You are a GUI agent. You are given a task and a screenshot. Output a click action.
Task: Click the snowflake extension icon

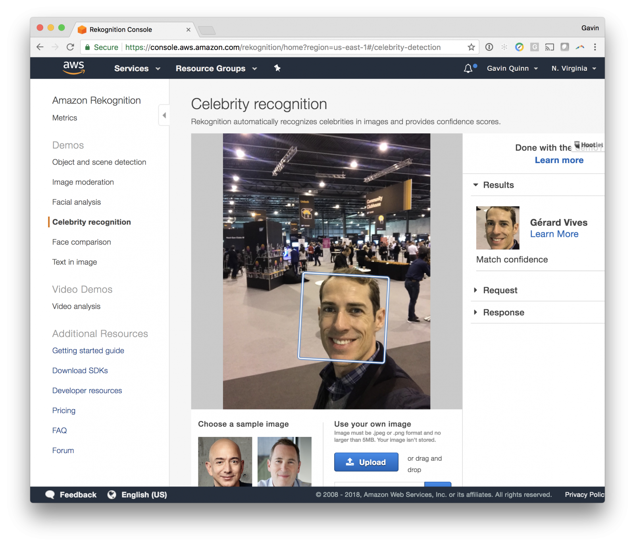pos(504,47)
